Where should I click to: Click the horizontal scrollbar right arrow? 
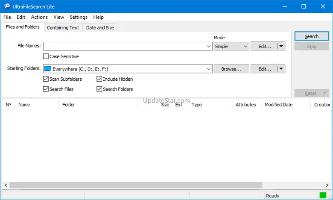[327, 185]
